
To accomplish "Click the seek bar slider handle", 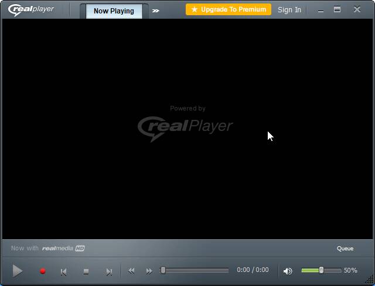I will (163, 270).
